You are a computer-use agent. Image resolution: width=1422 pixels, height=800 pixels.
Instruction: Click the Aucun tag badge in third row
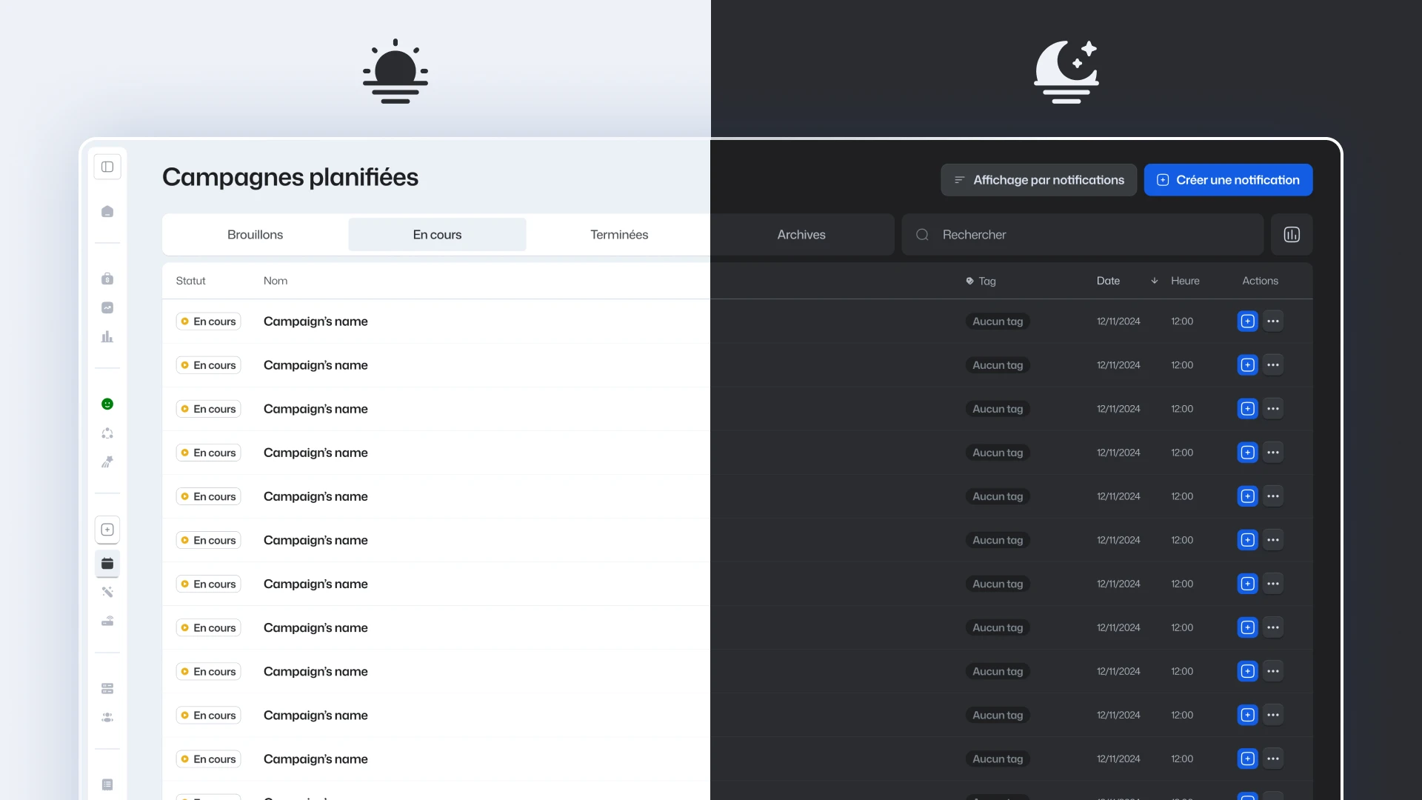point(998,409)
